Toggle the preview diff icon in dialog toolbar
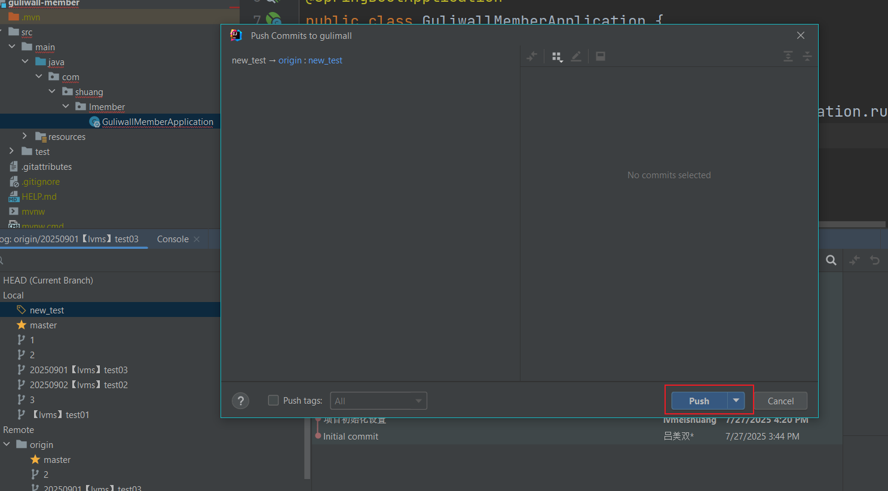The width and height of the screenshot is (888, 491). (601, 56)
